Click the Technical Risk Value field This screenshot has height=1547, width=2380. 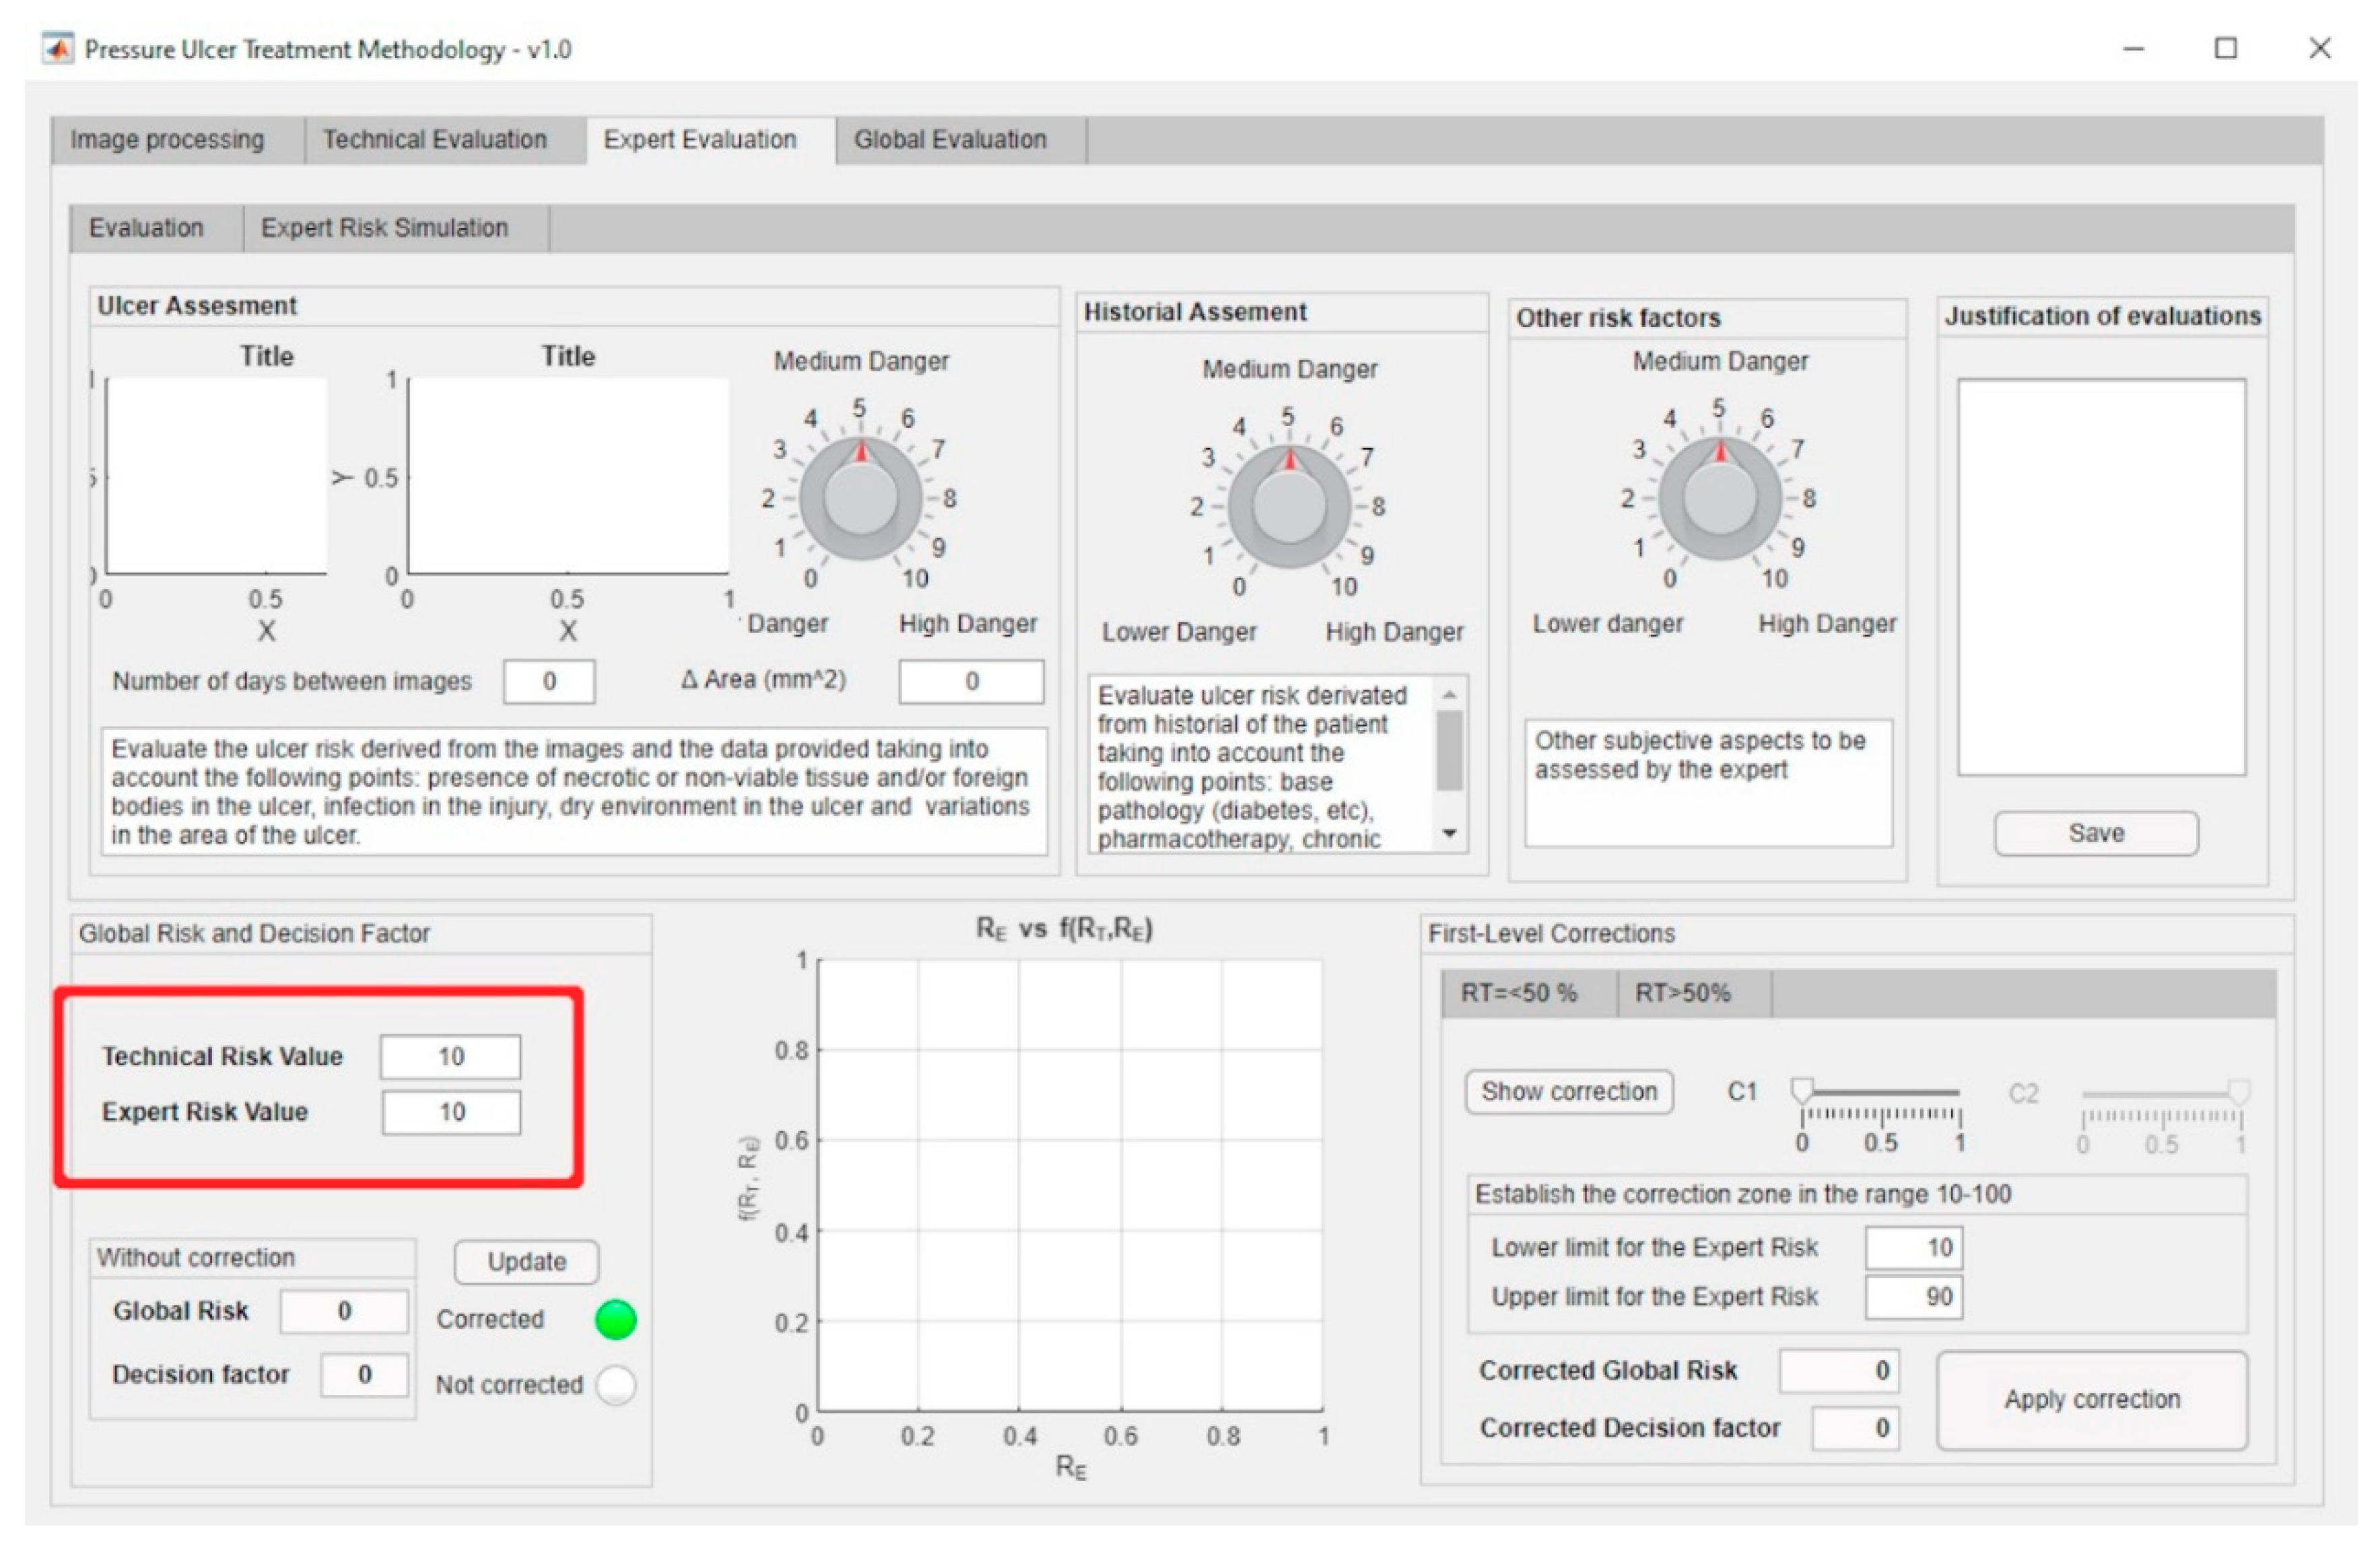[450, 1056]
